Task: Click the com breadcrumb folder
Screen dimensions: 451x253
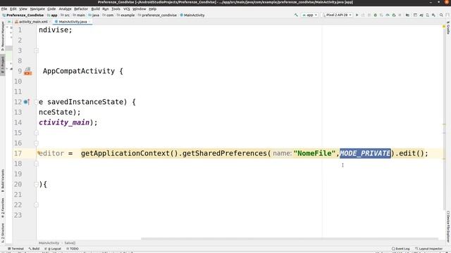Action: point(108,15)
